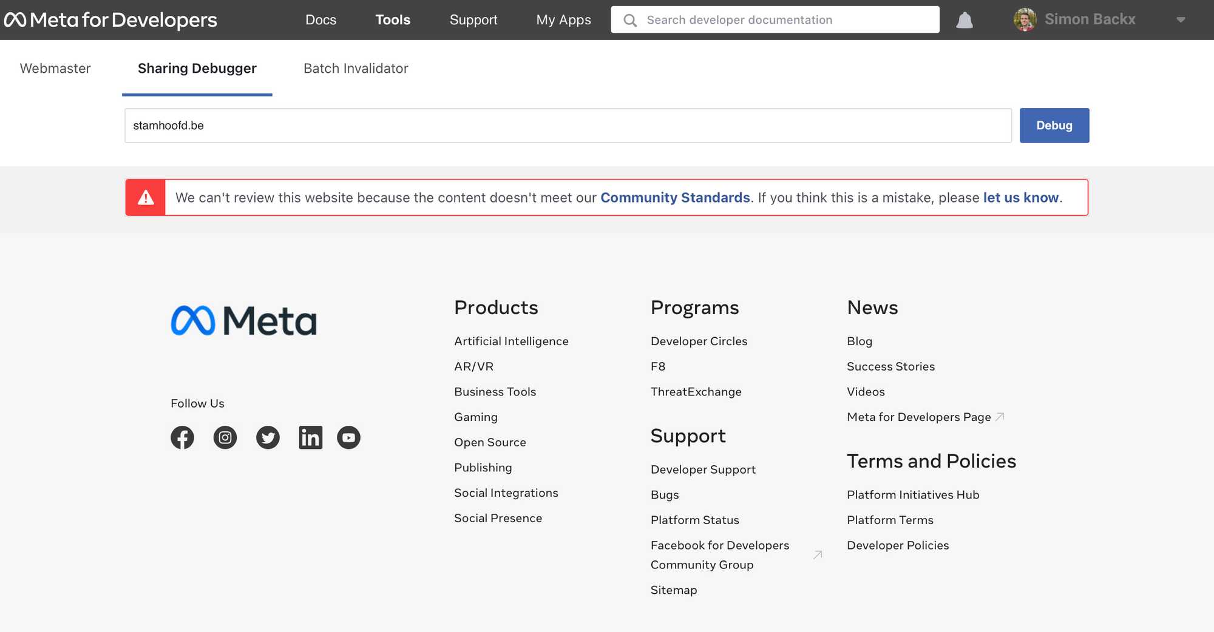Image resolution: width=1214 pixels, height=632 pixels.
Task: Open the AR/VR link
Action: pyautogui.click(x=473, y=366)
